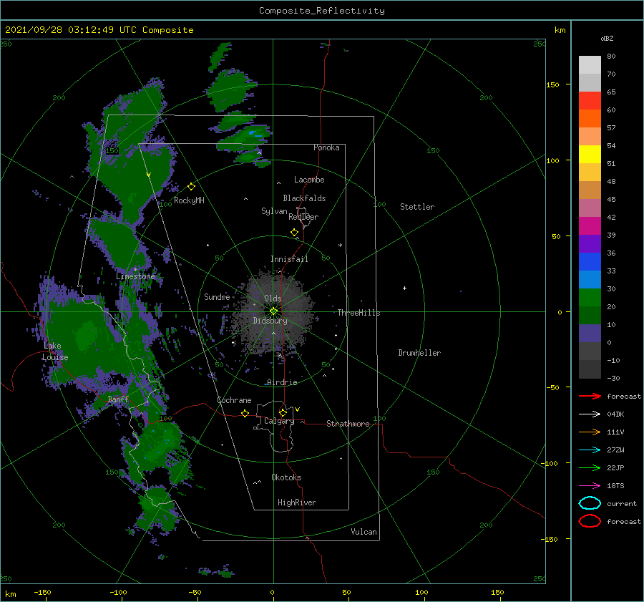This screenshot has width=644, height=602.
Task: Click the Lacombe city label
Action: point(309,180)
